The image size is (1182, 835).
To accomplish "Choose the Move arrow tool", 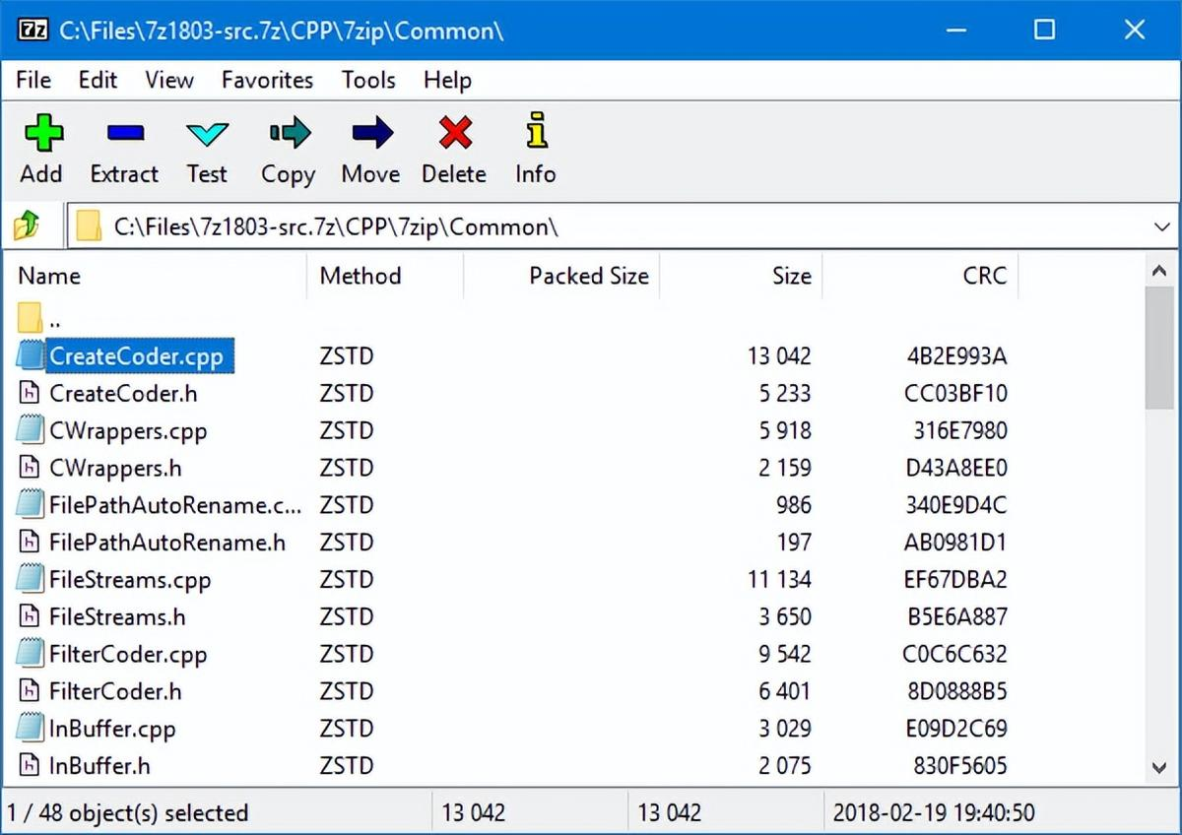I will click(x=371, y=132).
